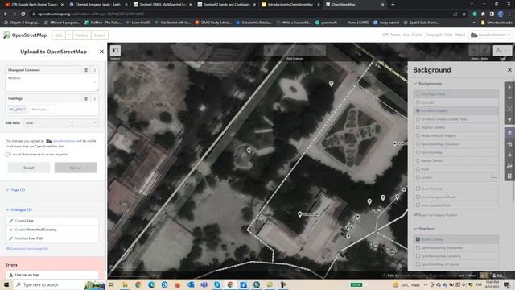
Task: Zoom to selection on map controls
Action: pos(509,109)
